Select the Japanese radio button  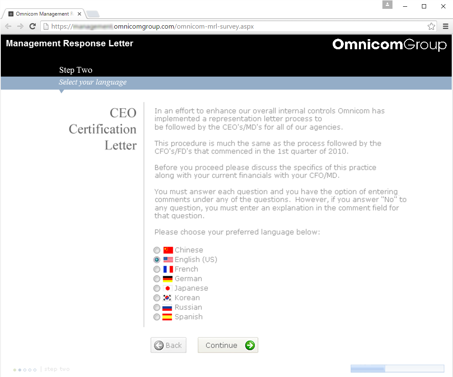(157, 288)
